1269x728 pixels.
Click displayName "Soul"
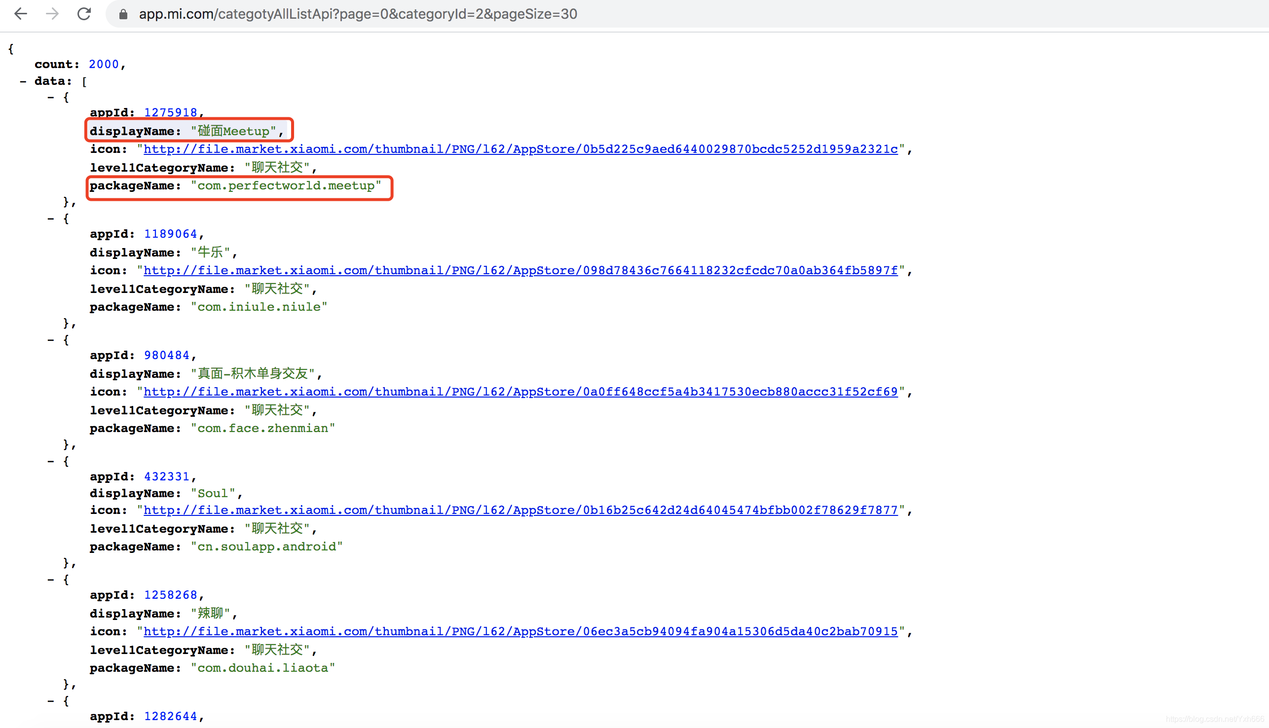pyautogui.click(x=213, y=494)
